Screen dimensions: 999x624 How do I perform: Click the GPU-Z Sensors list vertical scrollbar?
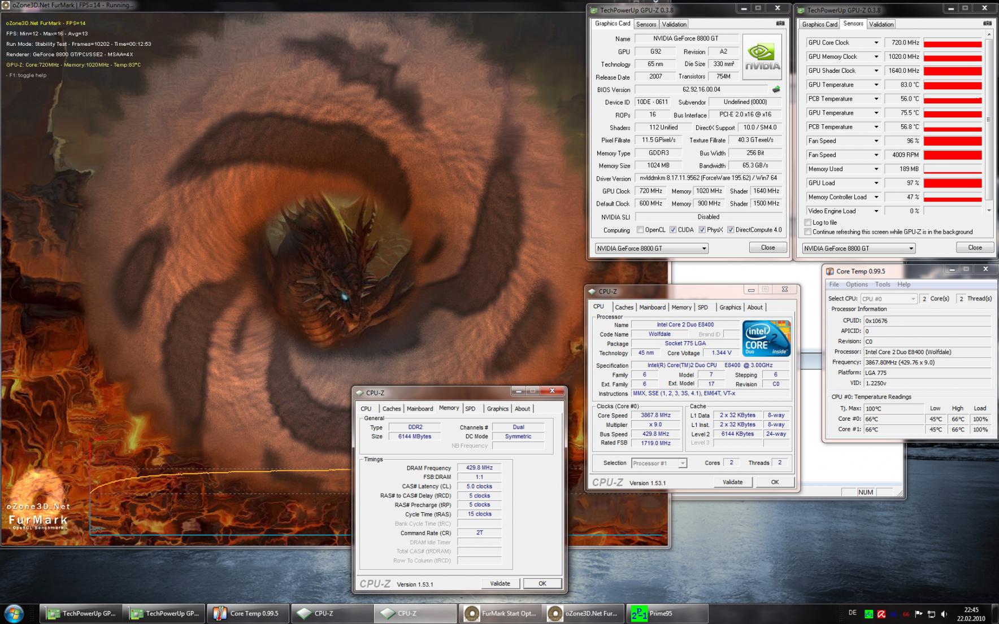pos(989,121)
